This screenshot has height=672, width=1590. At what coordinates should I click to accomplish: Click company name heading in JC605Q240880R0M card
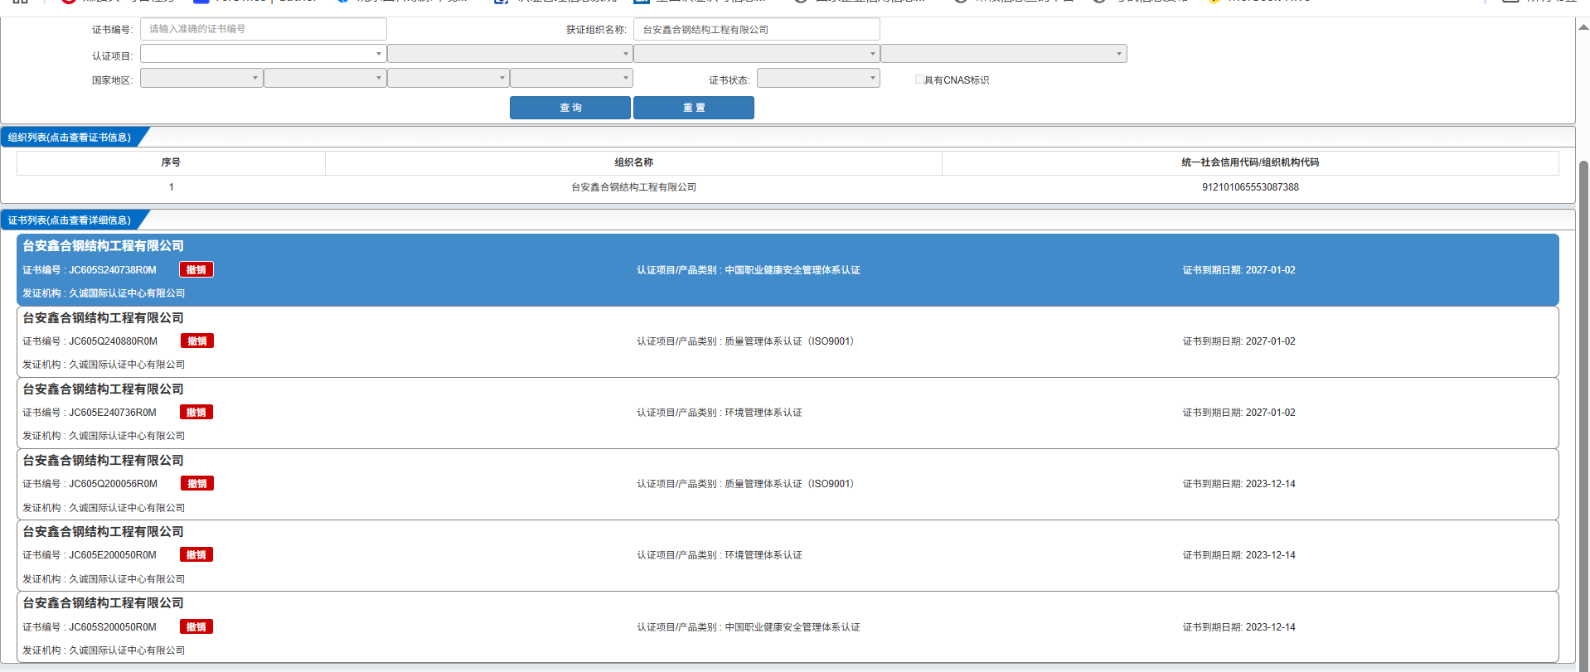click(x=103, y=318)
